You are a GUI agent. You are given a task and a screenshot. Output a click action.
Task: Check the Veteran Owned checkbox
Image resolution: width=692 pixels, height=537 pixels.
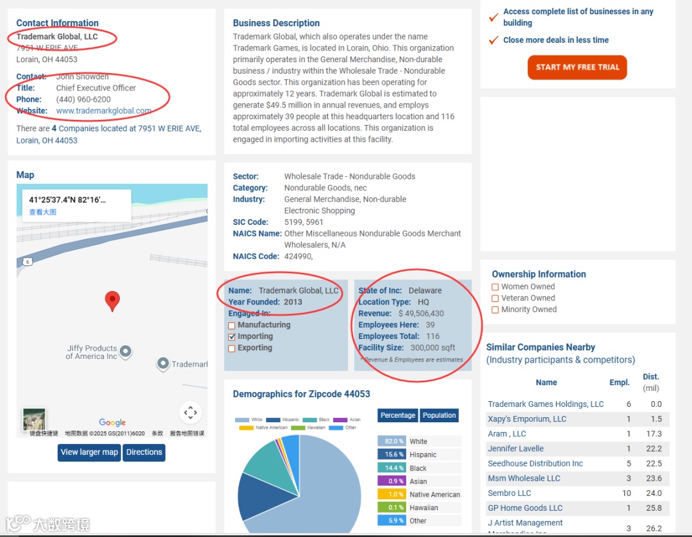tap(495, 299)
